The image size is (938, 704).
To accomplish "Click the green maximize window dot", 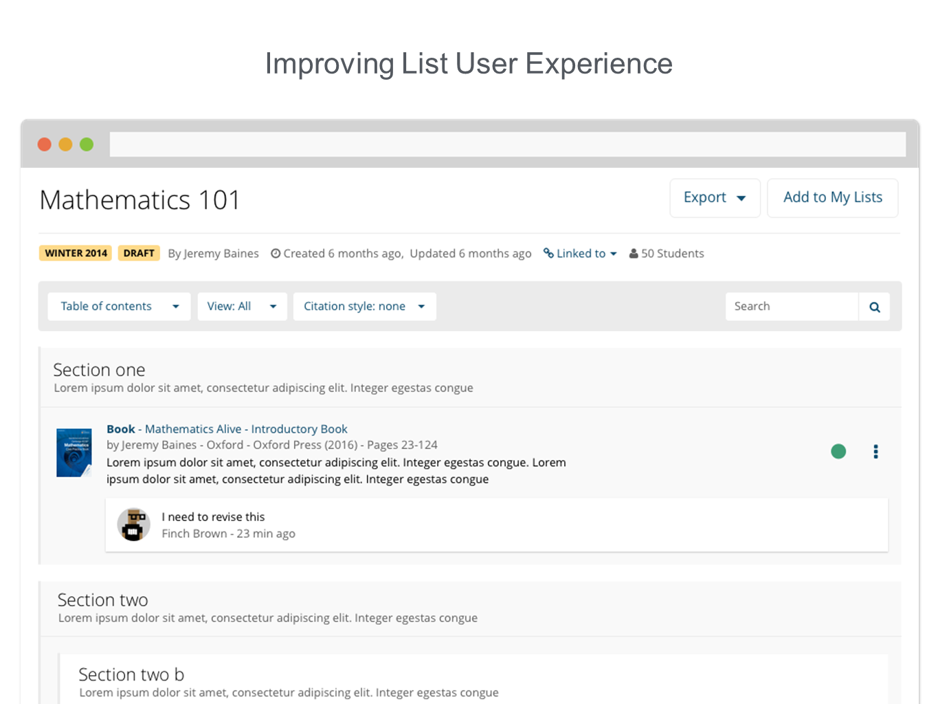I will pyautogui.click(x=87, y=144).
